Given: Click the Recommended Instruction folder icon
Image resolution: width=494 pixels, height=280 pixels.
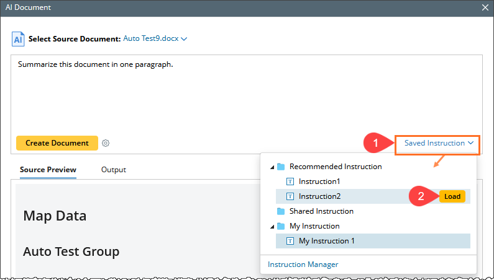Looking at the screenshot, I should (281, 167).
